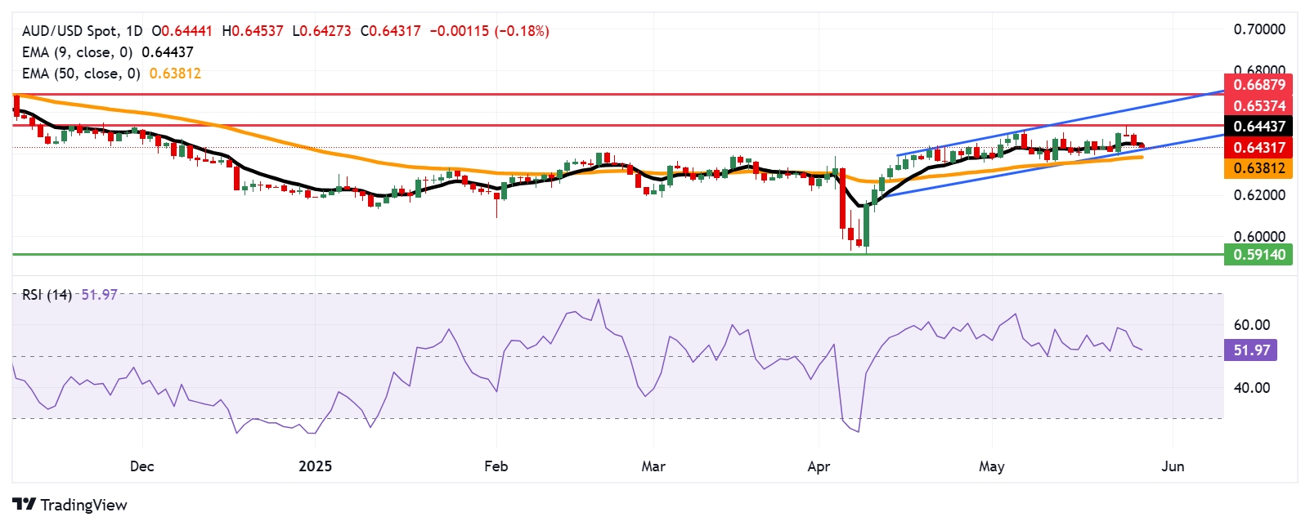Select the Apr marker on time axis
Viewport: 1310px width, 526px height.
pos(819,466)
